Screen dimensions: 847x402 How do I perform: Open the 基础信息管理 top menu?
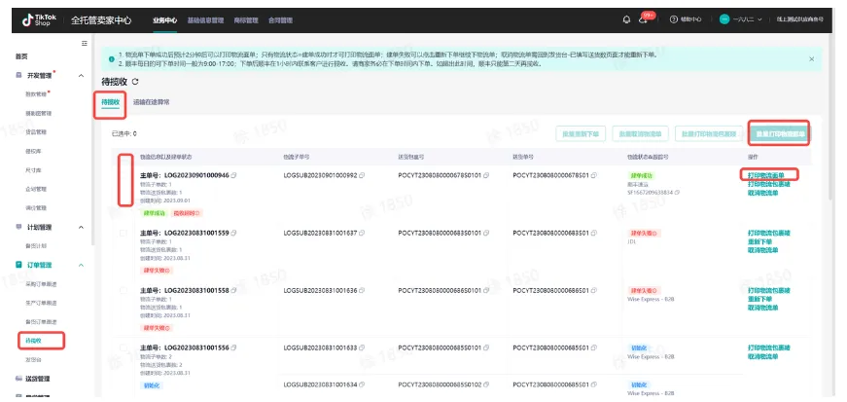(x=205, y=20)
